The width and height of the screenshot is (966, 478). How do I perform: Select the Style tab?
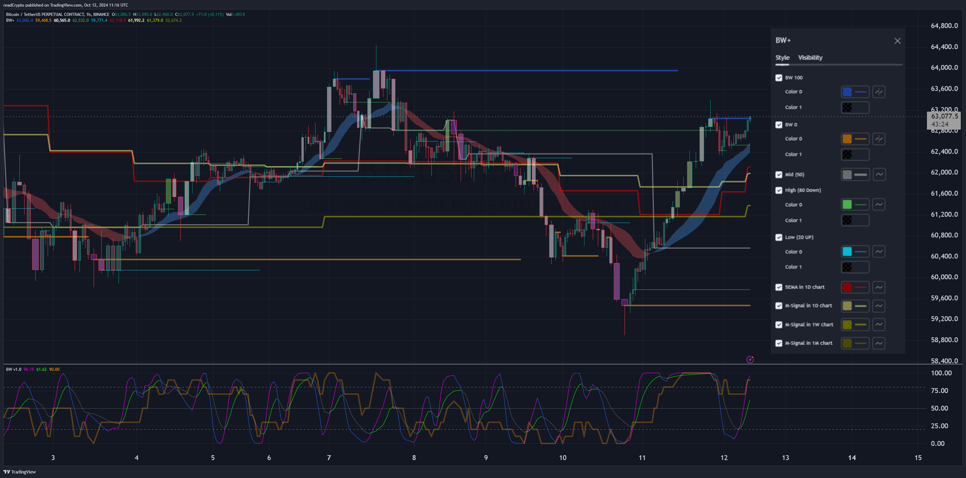(x=782, y=57)
